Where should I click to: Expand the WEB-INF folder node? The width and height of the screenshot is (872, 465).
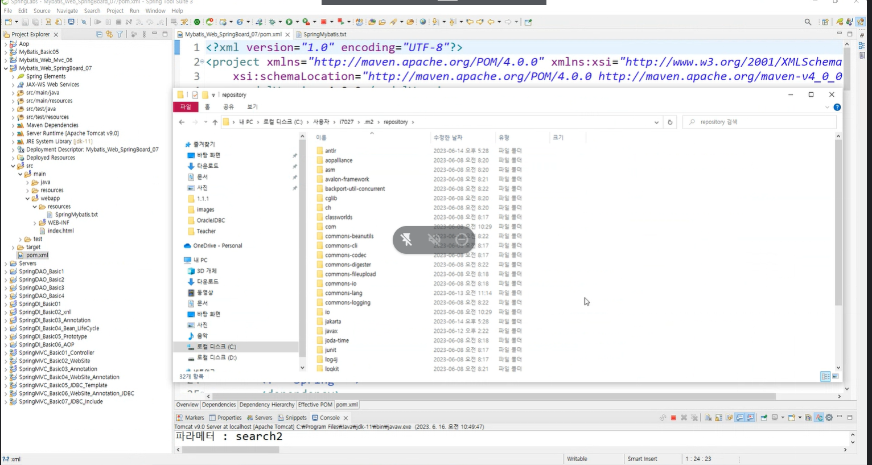35,223
